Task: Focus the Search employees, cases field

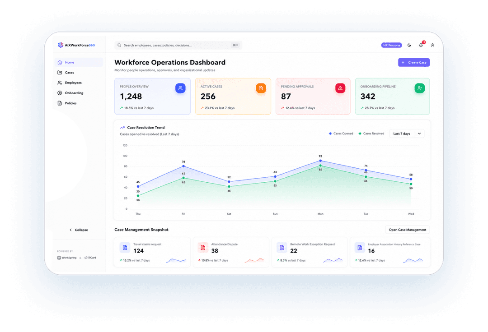Action: point(178,45)
